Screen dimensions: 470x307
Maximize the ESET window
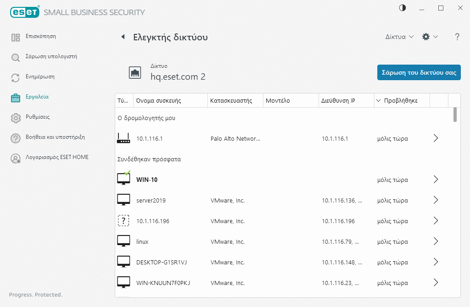441,8
